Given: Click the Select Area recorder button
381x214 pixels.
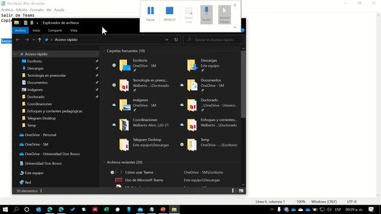Looking at the screenshot, I should click(x=189, y=15).
